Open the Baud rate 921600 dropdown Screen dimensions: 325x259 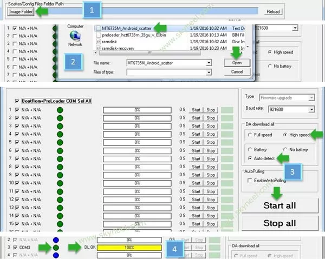click(x=311, y=109)
